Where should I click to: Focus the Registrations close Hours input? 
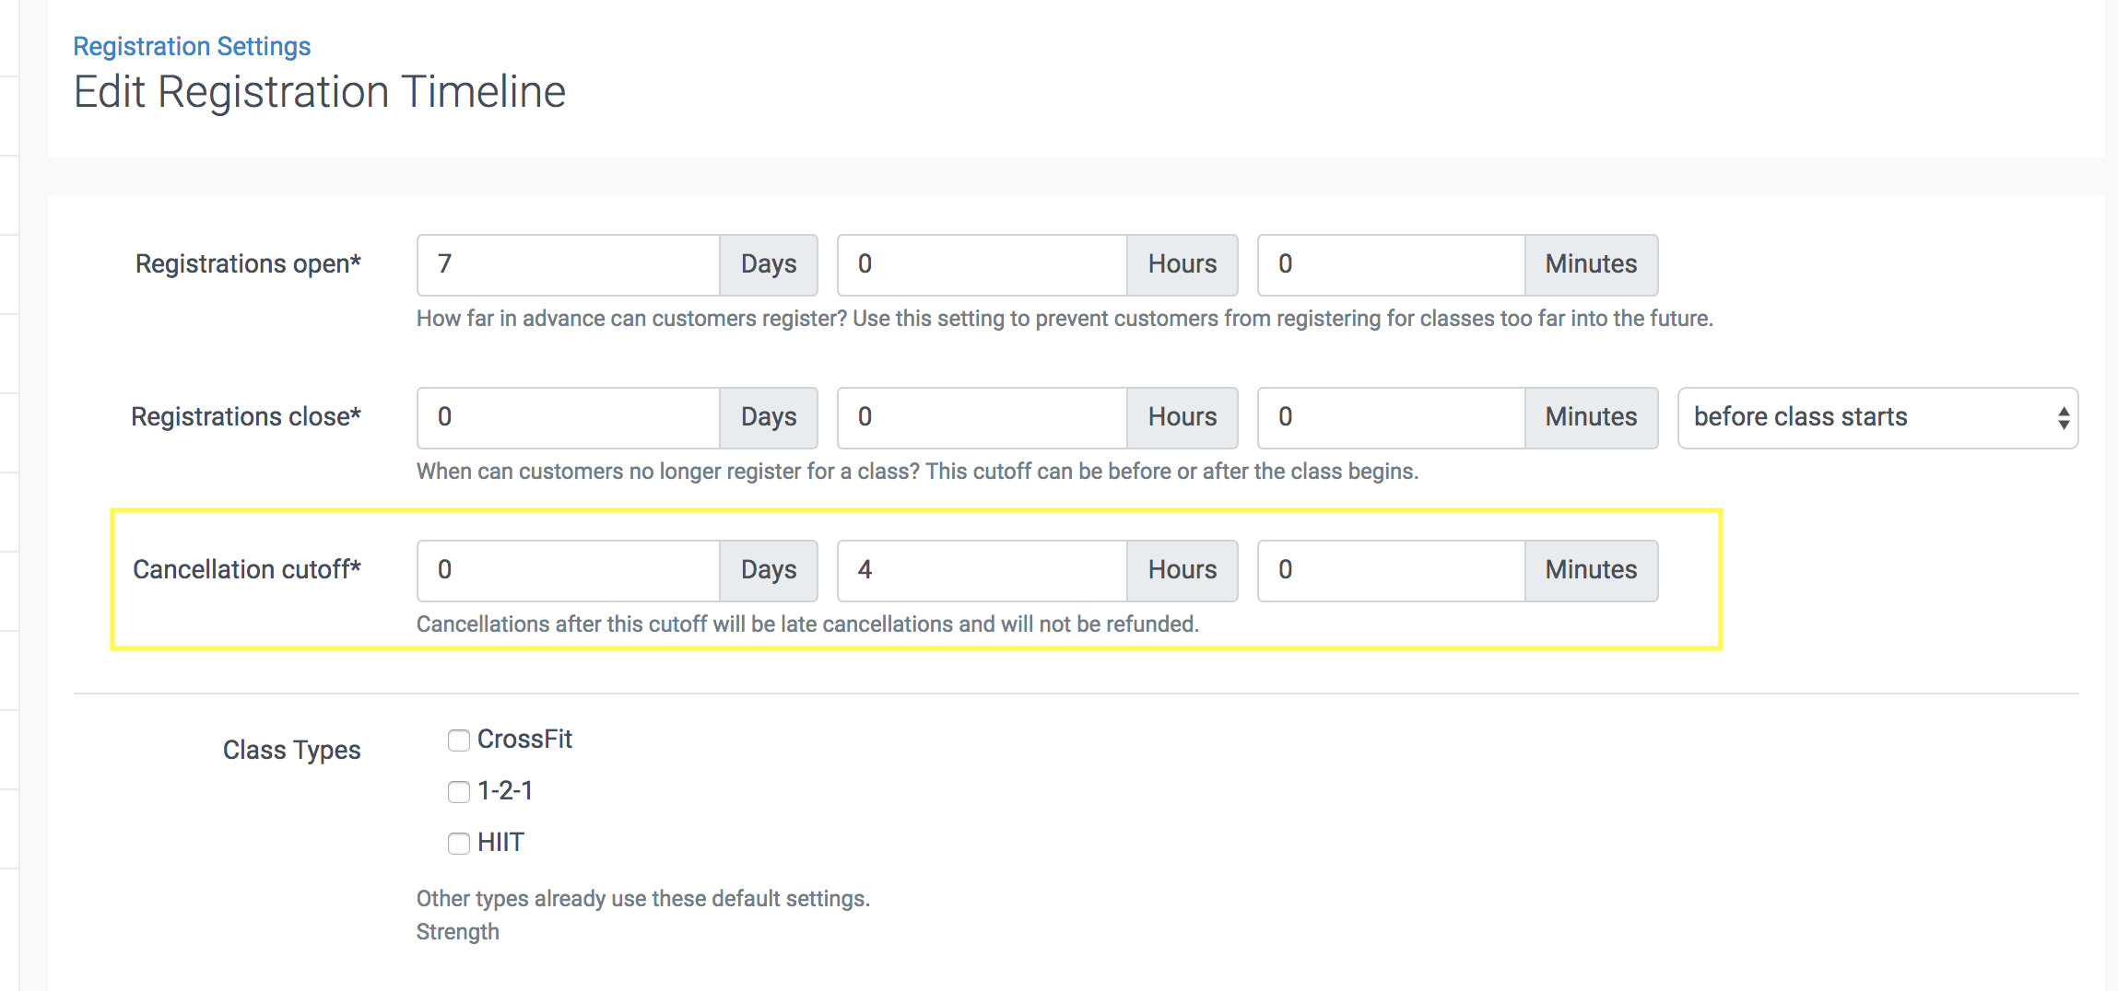(x=982, y=417)
